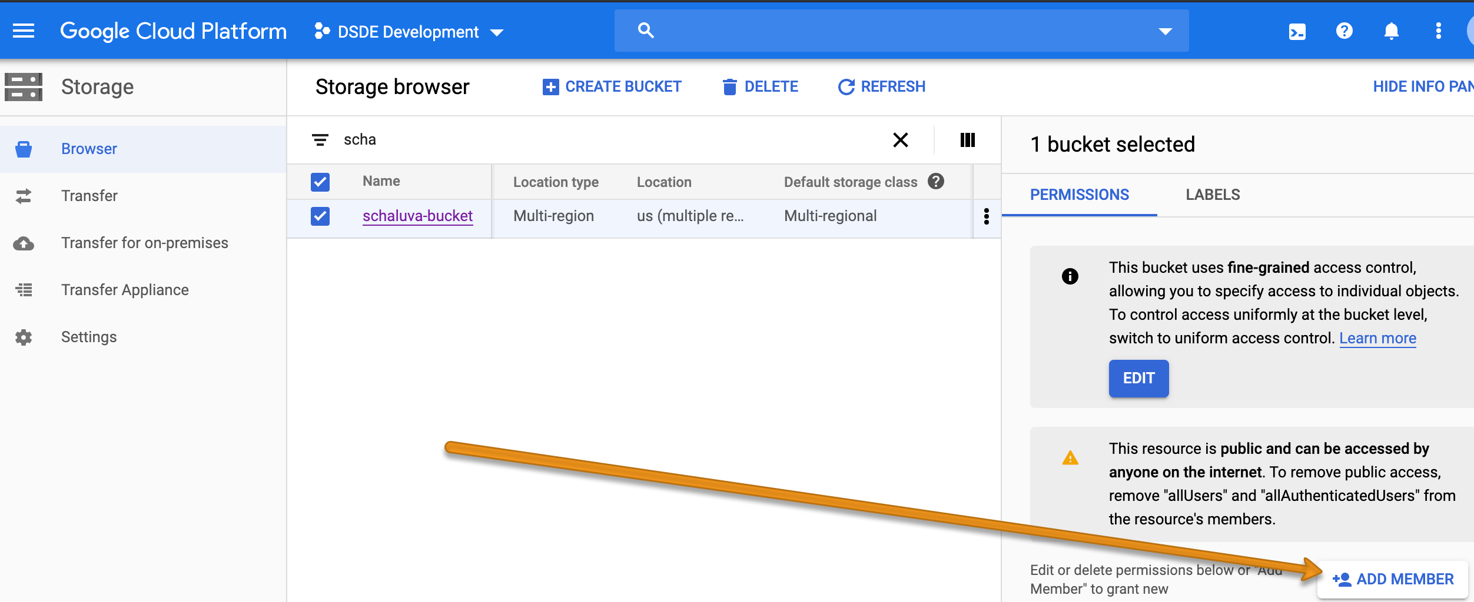1474x602 pixels.
Task: Clear the filter with the X icon
Action: pos(901,140)
